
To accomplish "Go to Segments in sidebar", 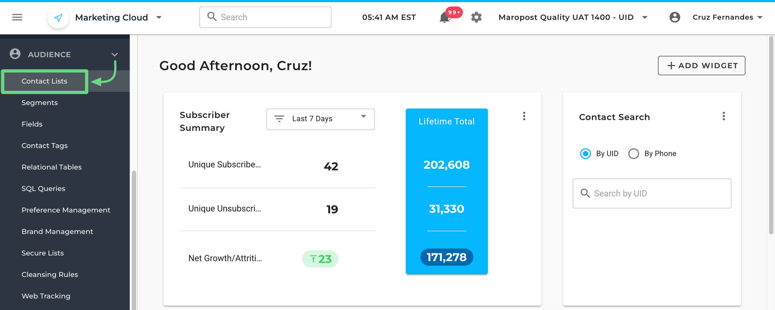I will [x=40, y=103].
